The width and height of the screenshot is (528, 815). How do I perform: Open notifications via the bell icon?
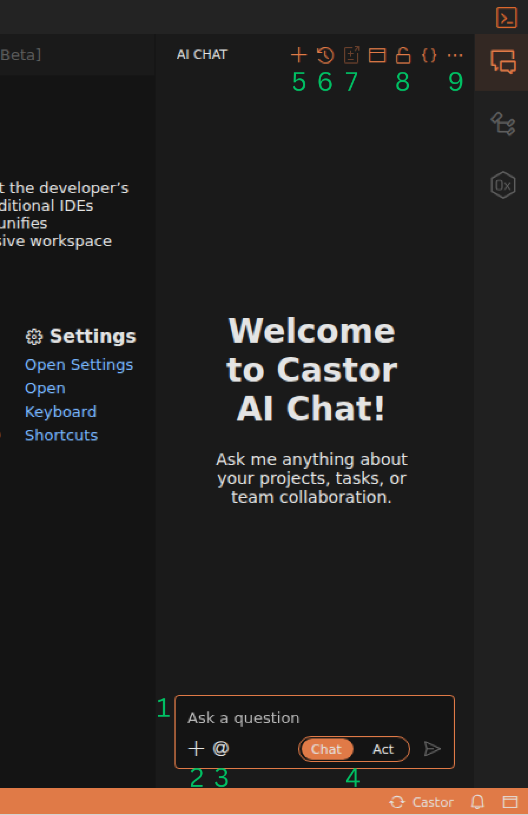(x=478, y=802)
